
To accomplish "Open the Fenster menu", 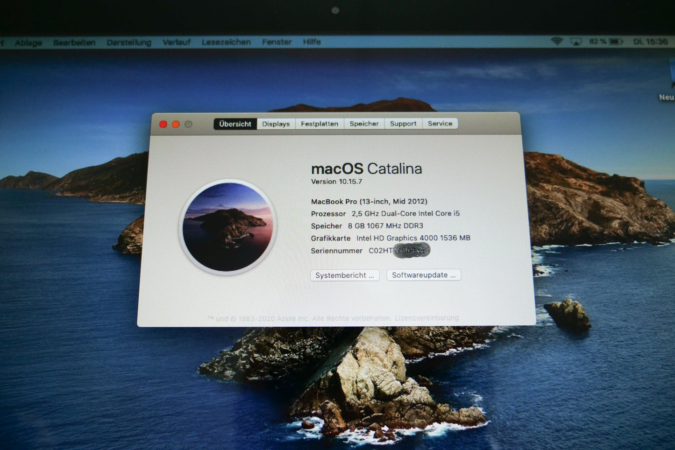I will click(277, 42).
